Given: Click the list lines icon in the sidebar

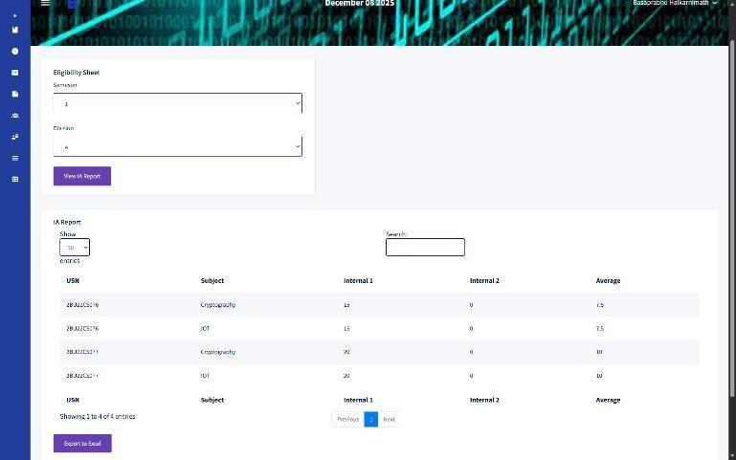Looking at the screenshot, I should point(15,158).
